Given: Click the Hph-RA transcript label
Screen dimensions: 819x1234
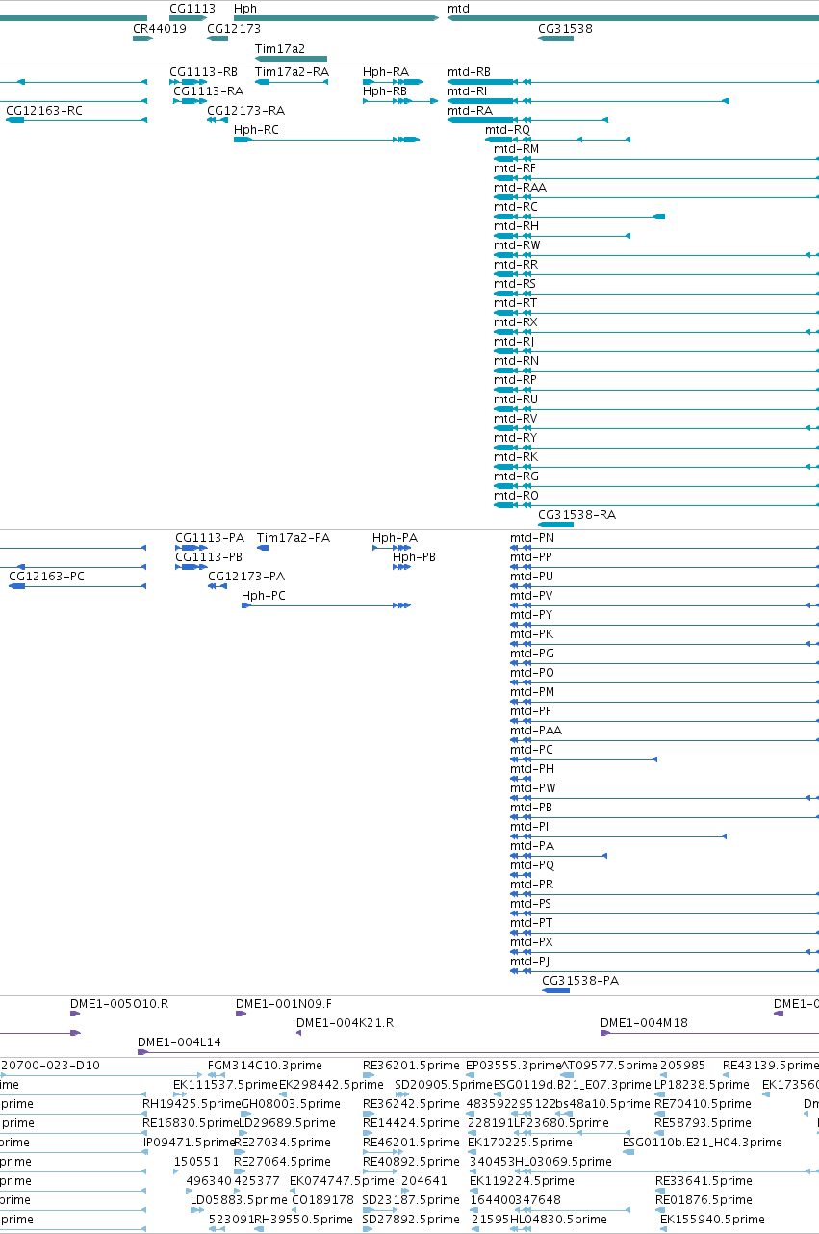Looking at the screenshot, I should point(386,72).
